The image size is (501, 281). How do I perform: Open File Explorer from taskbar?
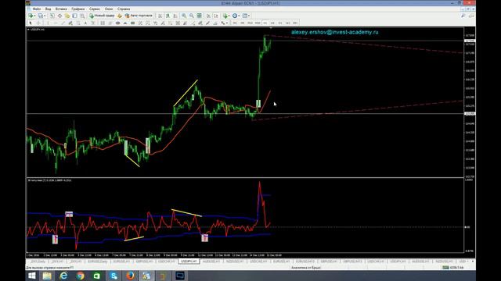coord(47,276)
